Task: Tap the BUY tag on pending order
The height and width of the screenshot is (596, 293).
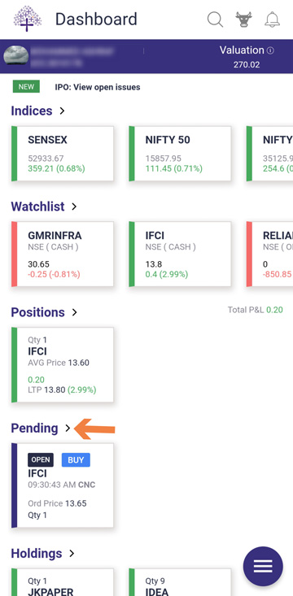Action: click(76, 460)
